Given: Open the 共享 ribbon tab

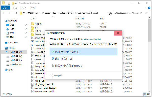Looking at the screenshot, I should 24,8.
